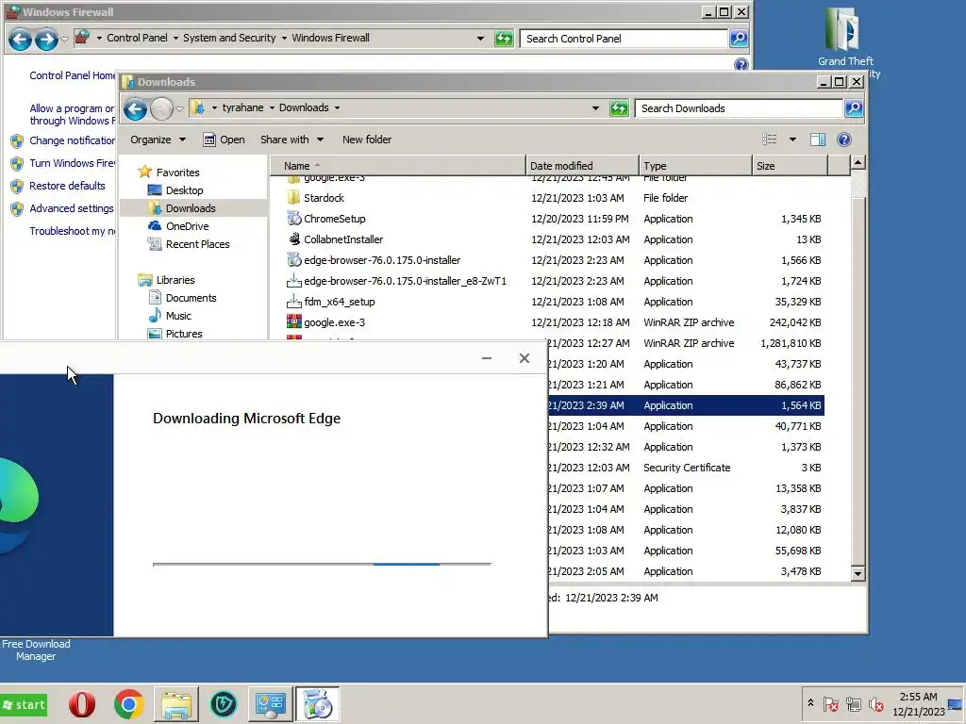This screenshot has height=724, width=966.
Task: Click search magnifier in Search Control Panel box
Action: [x=739, y=38]
